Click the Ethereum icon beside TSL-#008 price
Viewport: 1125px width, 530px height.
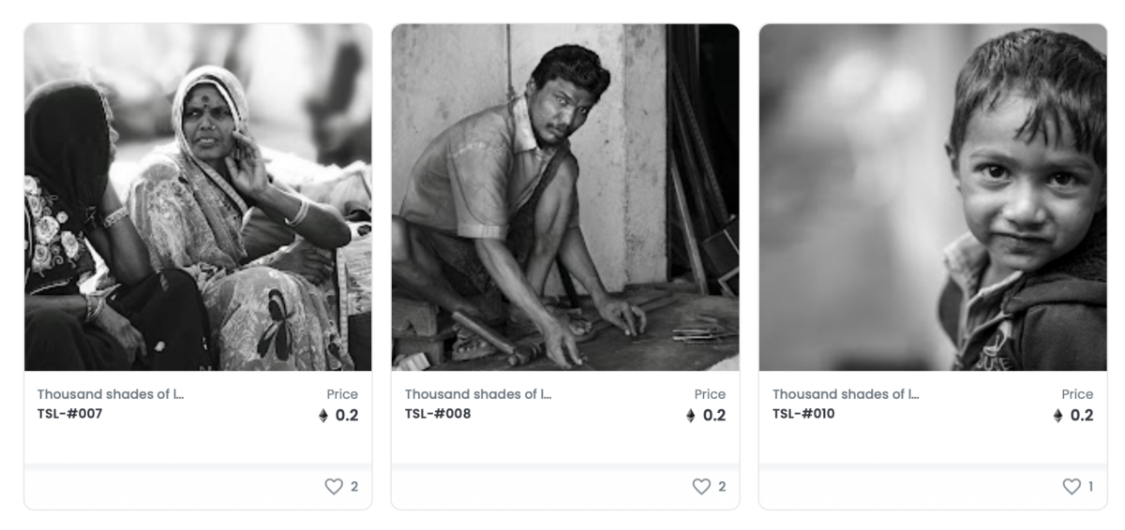coord(691,416)
